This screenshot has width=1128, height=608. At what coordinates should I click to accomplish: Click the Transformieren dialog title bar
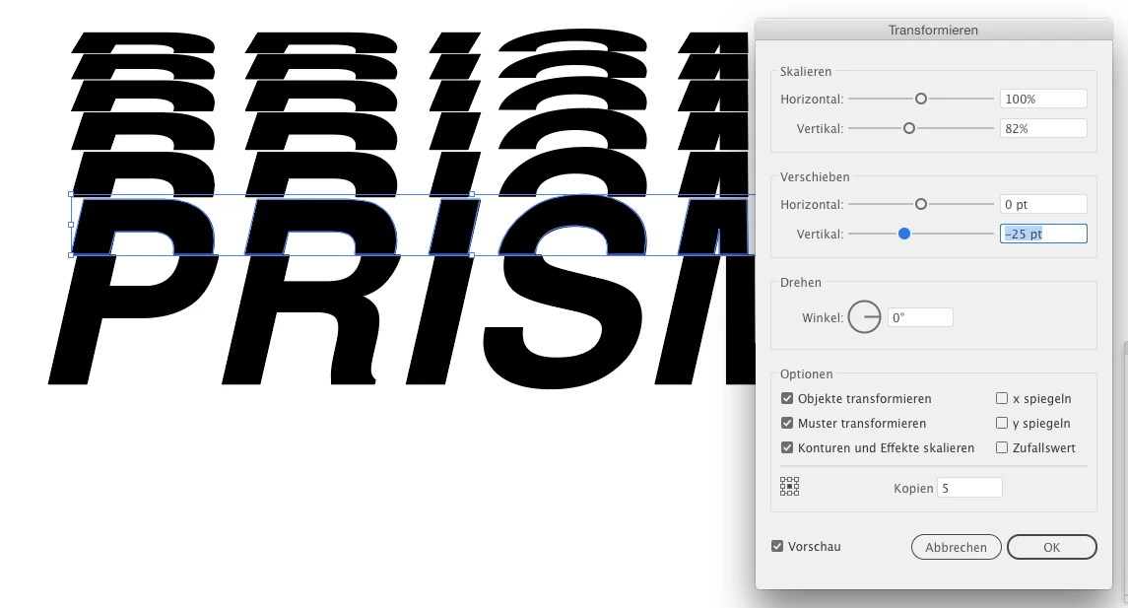coord(933,30)
